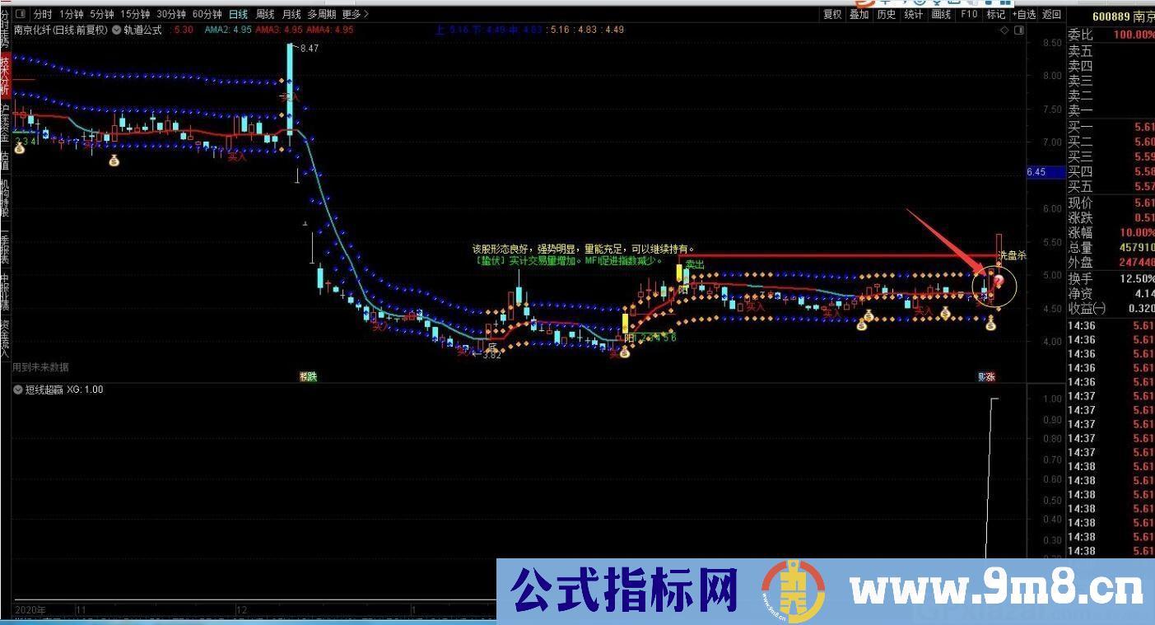Switch to 60分钟 chart period
Screen dimensions: 1155x625
(207, 14)
